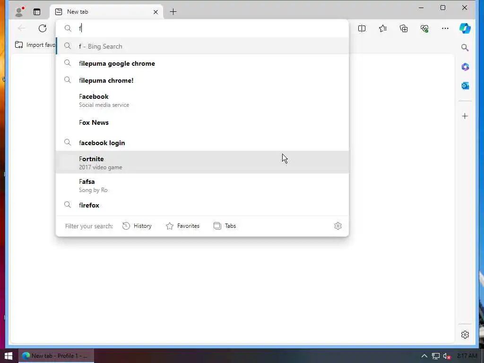Open the Favorites star toolbar icon
This screenshot has width=484, height=363.
coord(383,28)
